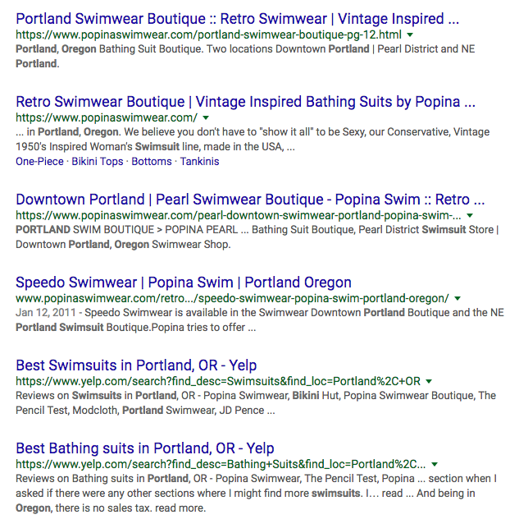Image resolution: width=519 pixels, height=524 pixels.
Task: Click the green pearl-downtown-swimwear URL text
Action: coord(239,215)
